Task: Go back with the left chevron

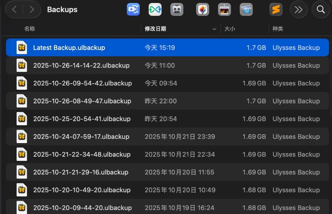Action: pyautogui.click(x=14, y=9)
